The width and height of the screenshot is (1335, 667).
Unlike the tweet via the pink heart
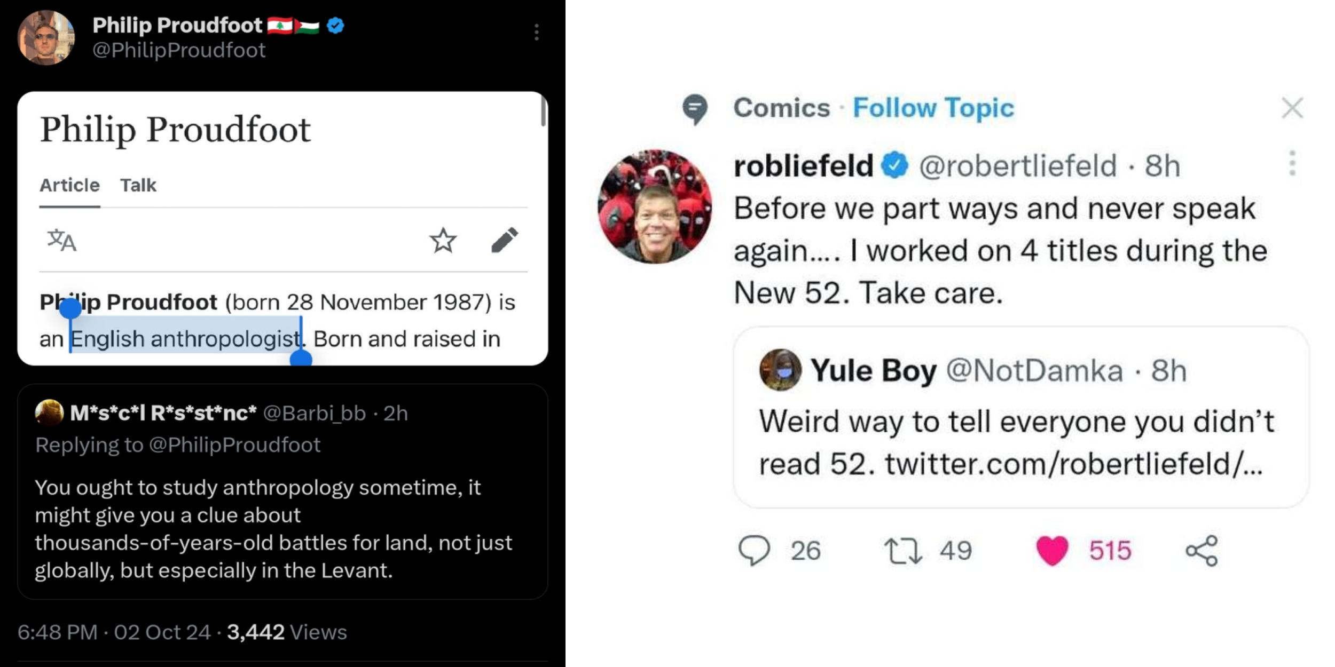pos(1052,551)
